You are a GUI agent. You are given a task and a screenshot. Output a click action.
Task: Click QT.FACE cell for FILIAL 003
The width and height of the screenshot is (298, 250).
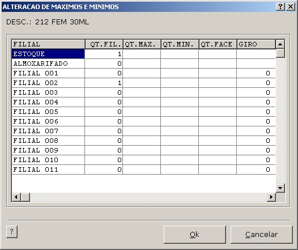218,92
